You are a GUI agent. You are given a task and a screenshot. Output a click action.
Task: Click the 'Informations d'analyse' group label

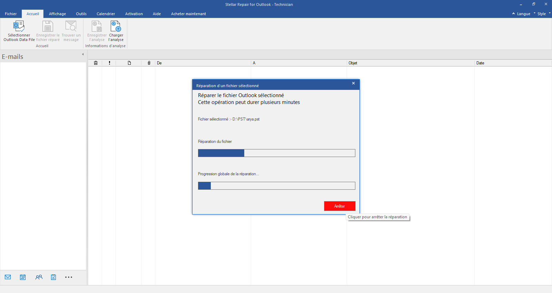[105, 46]
